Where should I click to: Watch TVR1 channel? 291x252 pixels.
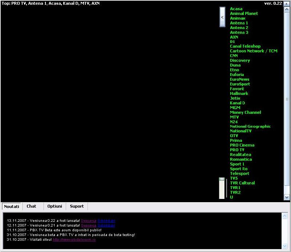[235, 188]
